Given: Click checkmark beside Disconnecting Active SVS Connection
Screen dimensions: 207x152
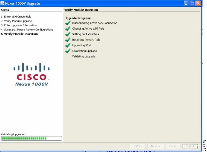Looking at the screenshot, I should (68, 23).
